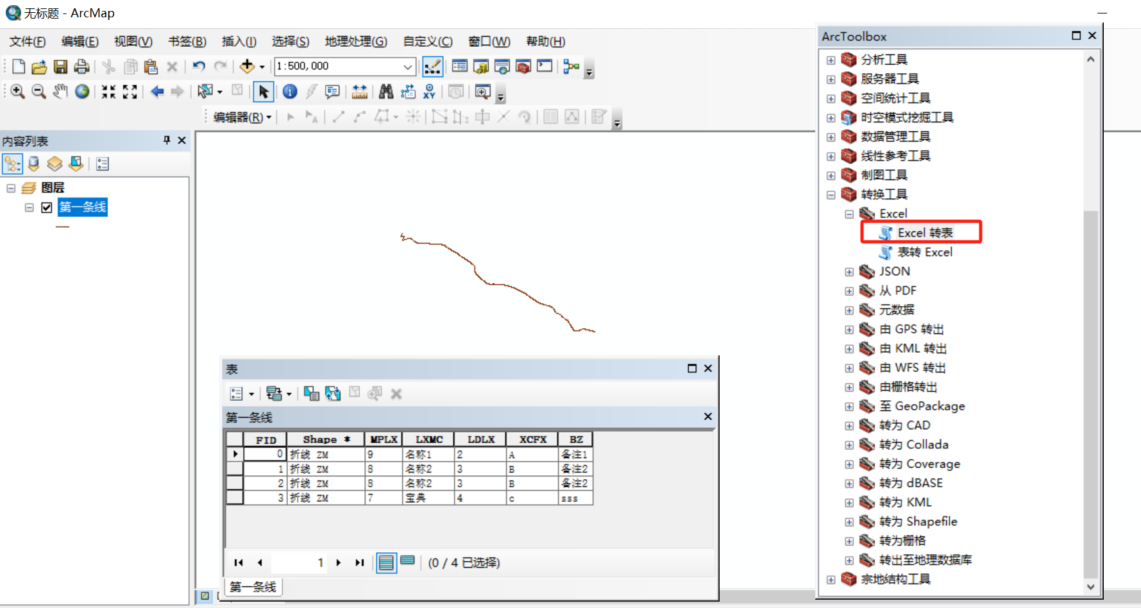Click the ArcToolbox scroll up arrow
This screenshot has height=608, width=1141.
tap(1090, 59)
